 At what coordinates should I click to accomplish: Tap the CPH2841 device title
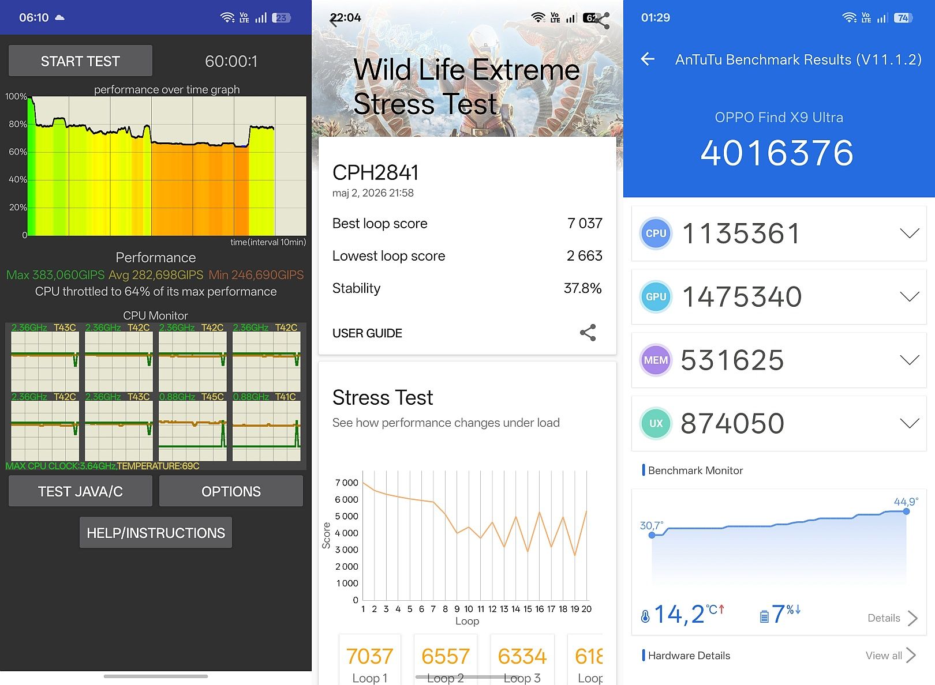pyautogui.click(x=375, y=172)
